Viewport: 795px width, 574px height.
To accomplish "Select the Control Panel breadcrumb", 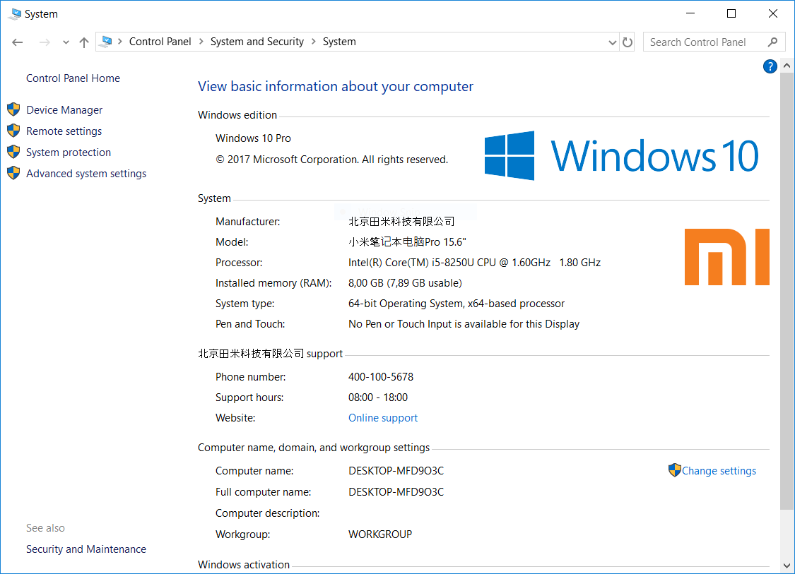I will click(160, 42).
